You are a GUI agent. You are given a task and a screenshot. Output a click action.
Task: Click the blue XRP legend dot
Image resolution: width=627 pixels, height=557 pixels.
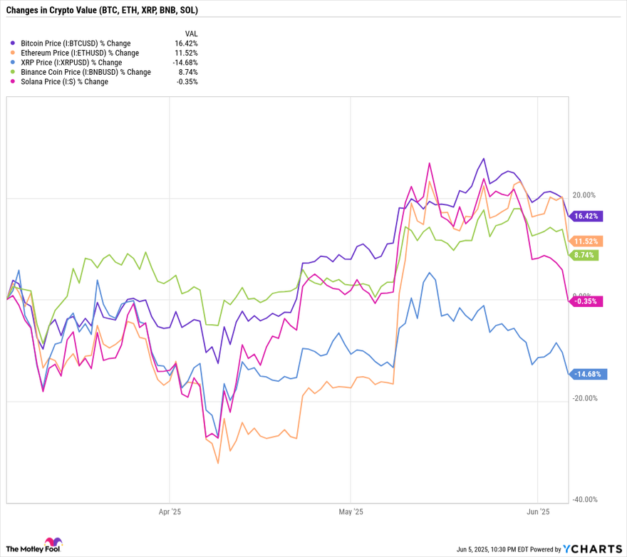pos(13,63)
